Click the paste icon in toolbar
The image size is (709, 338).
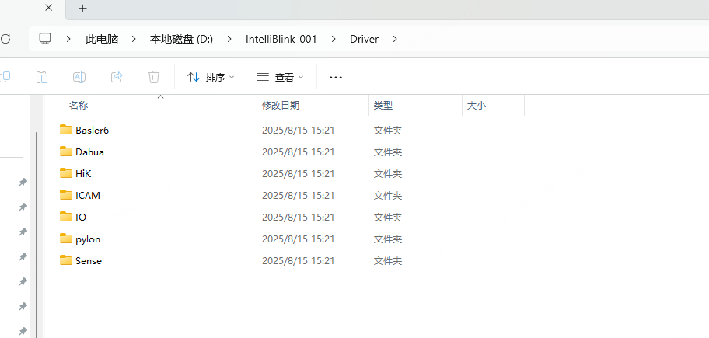click(42, 77)
